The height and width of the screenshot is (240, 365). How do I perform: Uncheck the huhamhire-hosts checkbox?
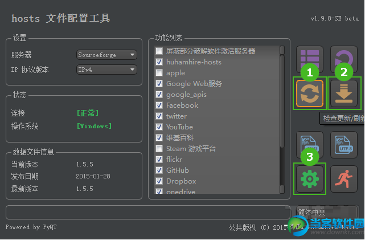pyautogui.click(x=159, y=62)
